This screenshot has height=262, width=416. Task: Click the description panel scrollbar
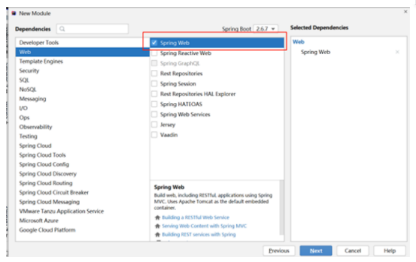point(281,208)
